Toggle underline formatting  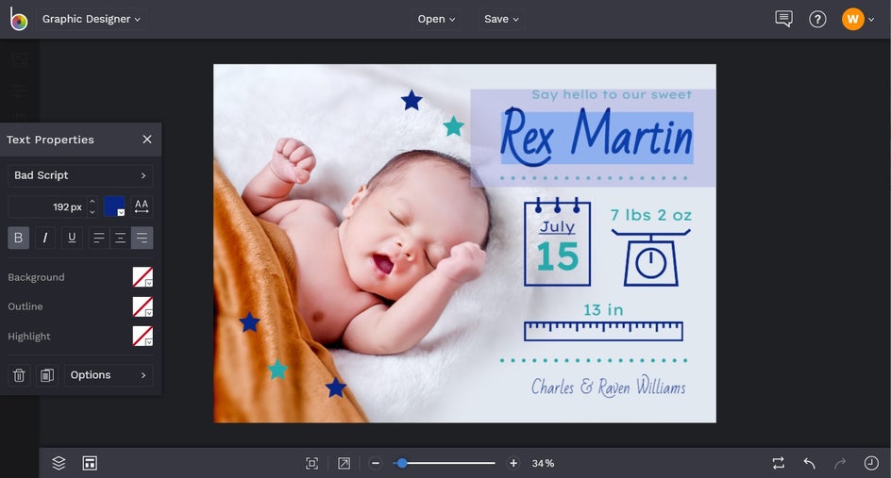click(72, 238)
